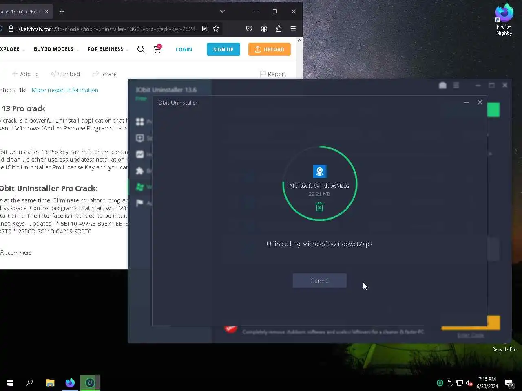The width and height of the screenshot is (522, 391).
Task: Save page to Pocket icon
Action: point(249,29)
